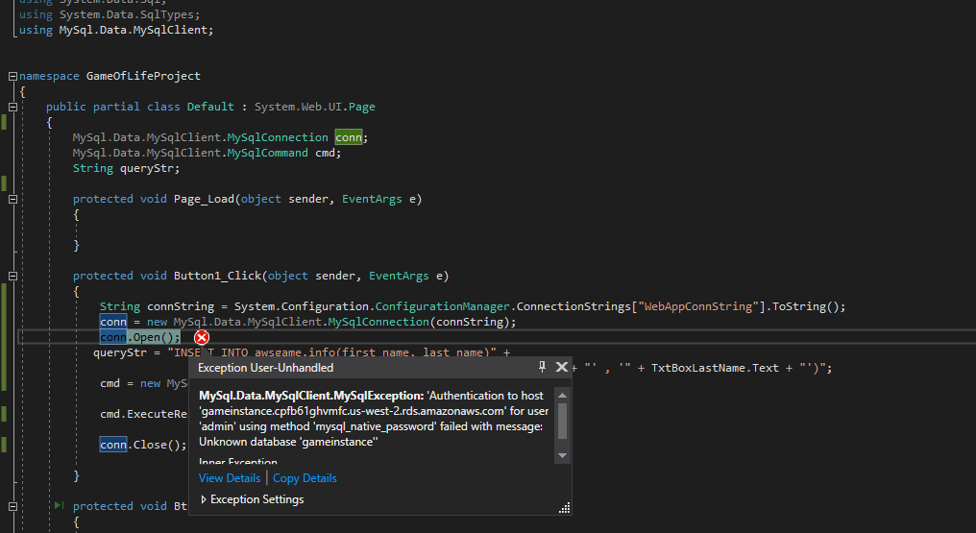
Task: Collapse the GameOfLifeProject namespace block
Action: [x=12, y=76]
